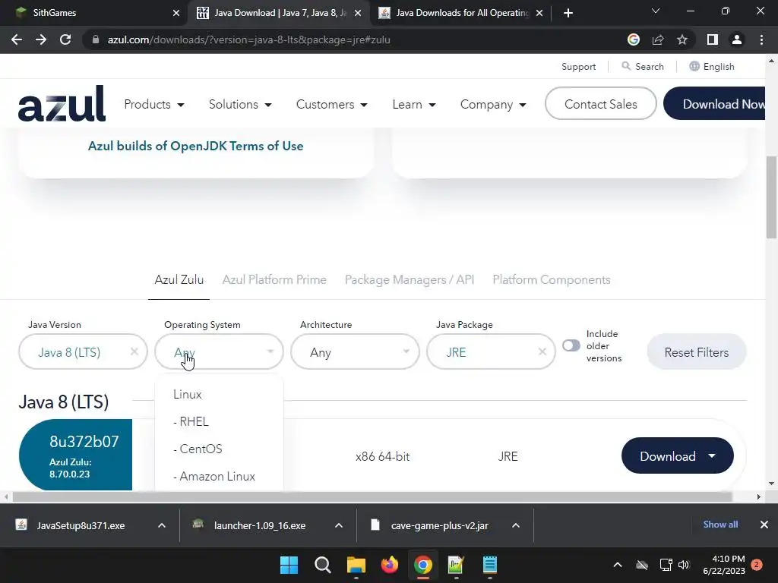
Task: Open the tab search chevron
Action: coord(656,11)
